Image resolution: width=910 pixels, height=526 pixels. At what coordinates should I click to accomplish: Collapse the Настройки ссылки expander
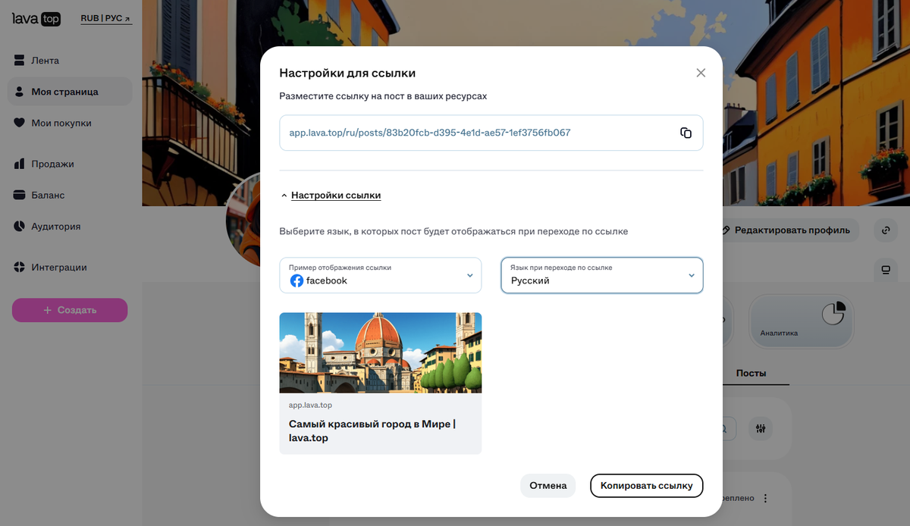[331, 196]
